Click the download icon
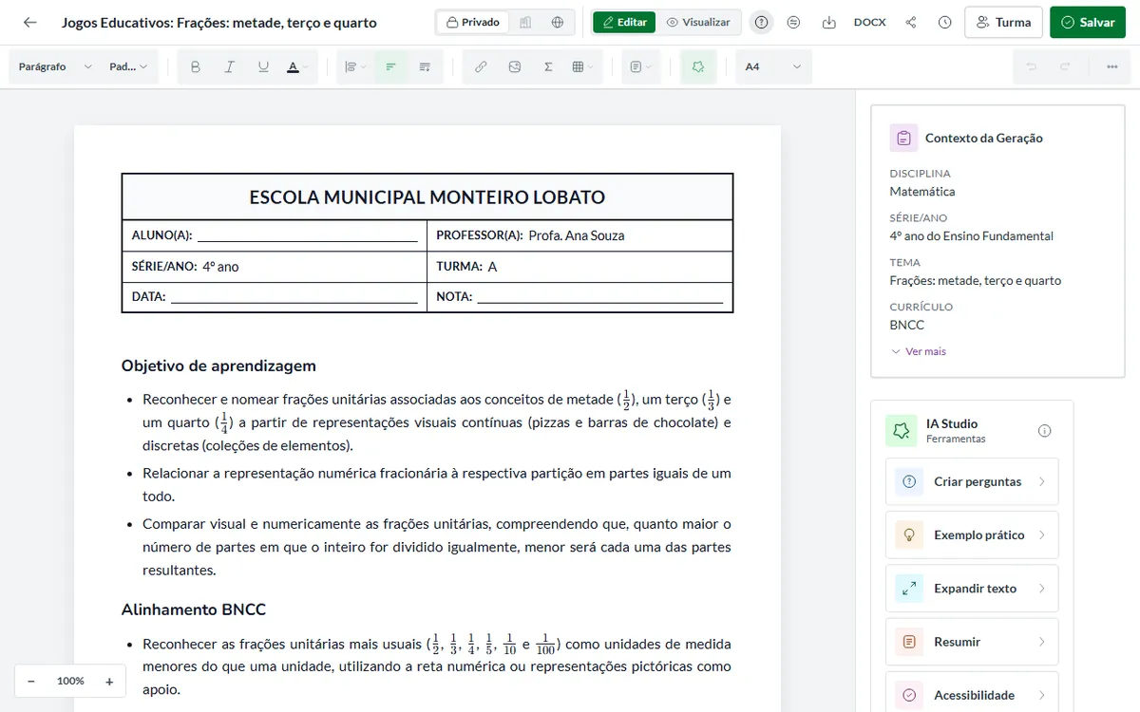Image resolution: width=1140 pixels, height=712 pixels. 828,22
